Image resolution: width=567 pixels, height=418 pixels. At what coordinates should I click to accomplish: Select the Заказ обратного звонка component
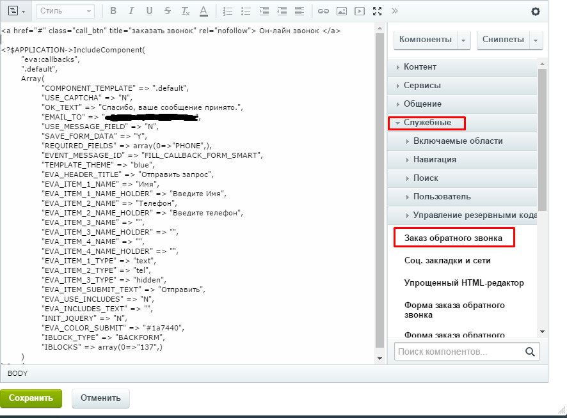click(x=453, y=238)
